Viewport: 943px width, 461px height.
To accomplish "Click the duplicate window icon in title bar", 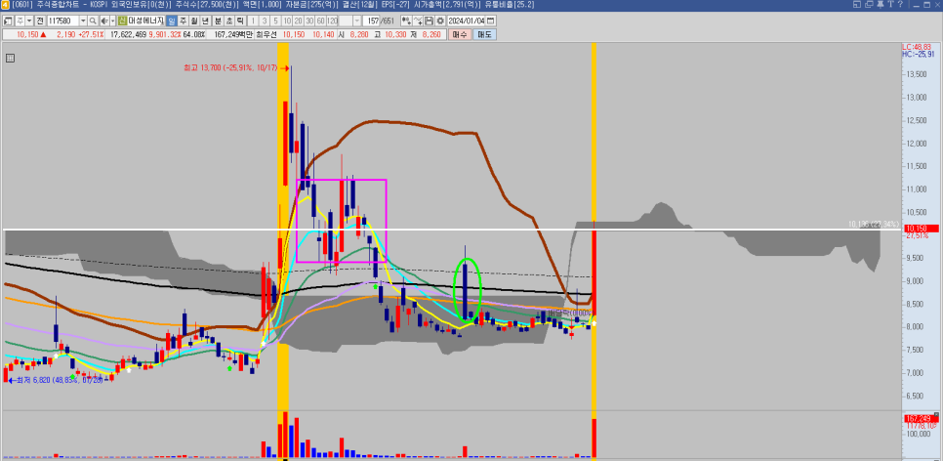I will (x=869, y=4).
